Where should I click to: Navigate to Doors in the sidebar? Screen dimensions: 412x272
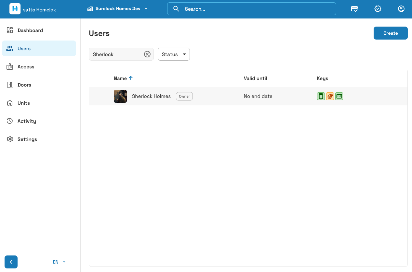tap(39, 85)
